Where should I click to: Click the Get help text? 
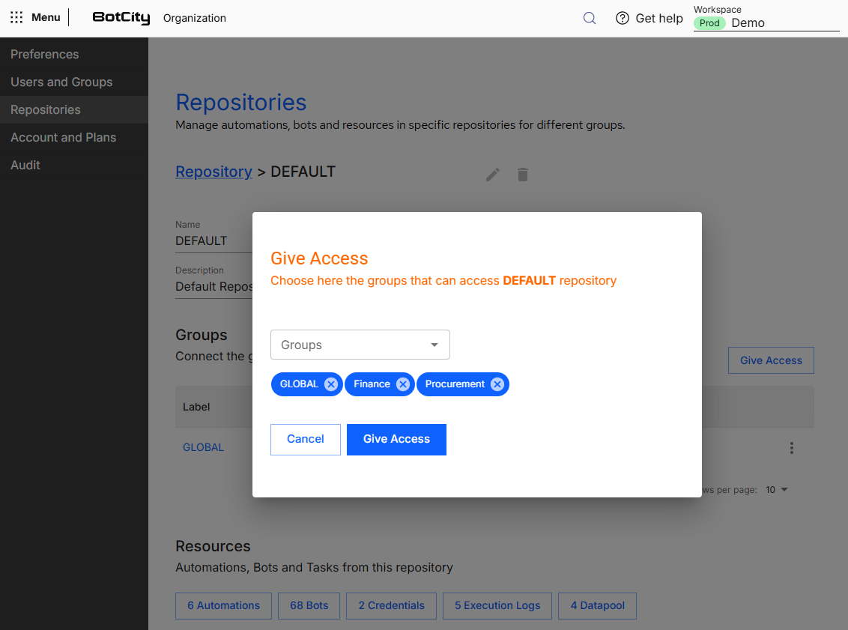[658, 19]
